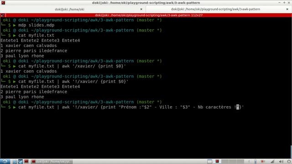Open the file manager launcher in the taskbar

click(15, 161)
